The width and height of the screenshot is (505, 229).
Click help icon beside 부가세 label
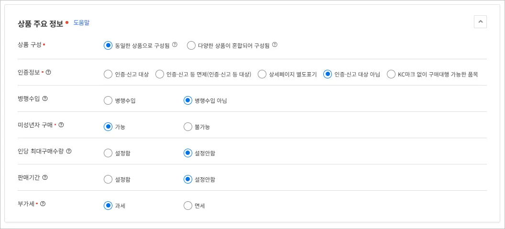[43, 204]
